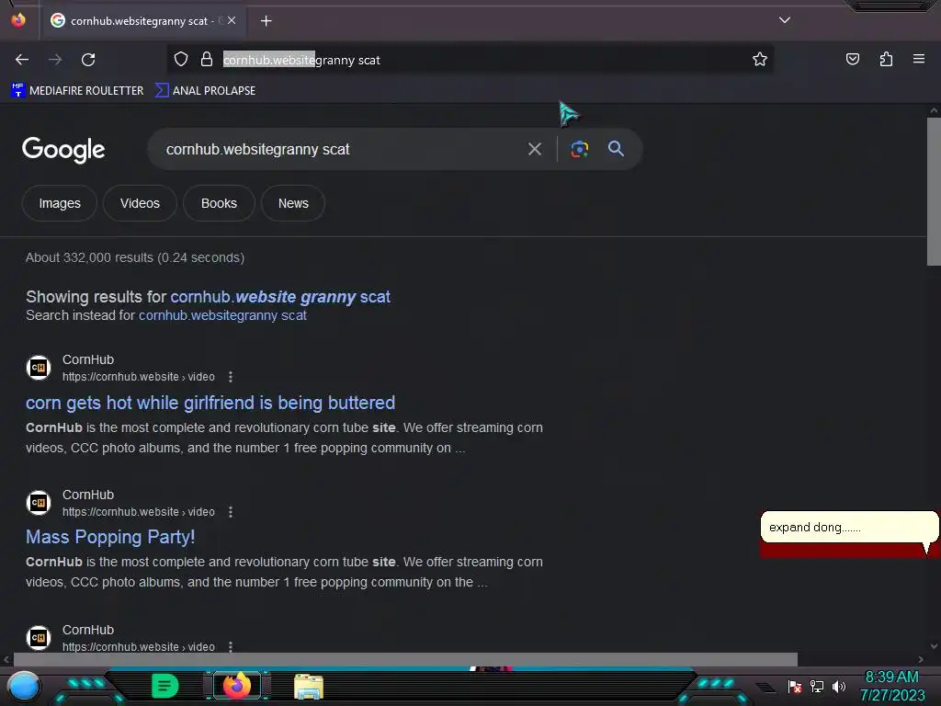Reload the page with the refresh icon
941x706 pixels.
tap(88, 60)
